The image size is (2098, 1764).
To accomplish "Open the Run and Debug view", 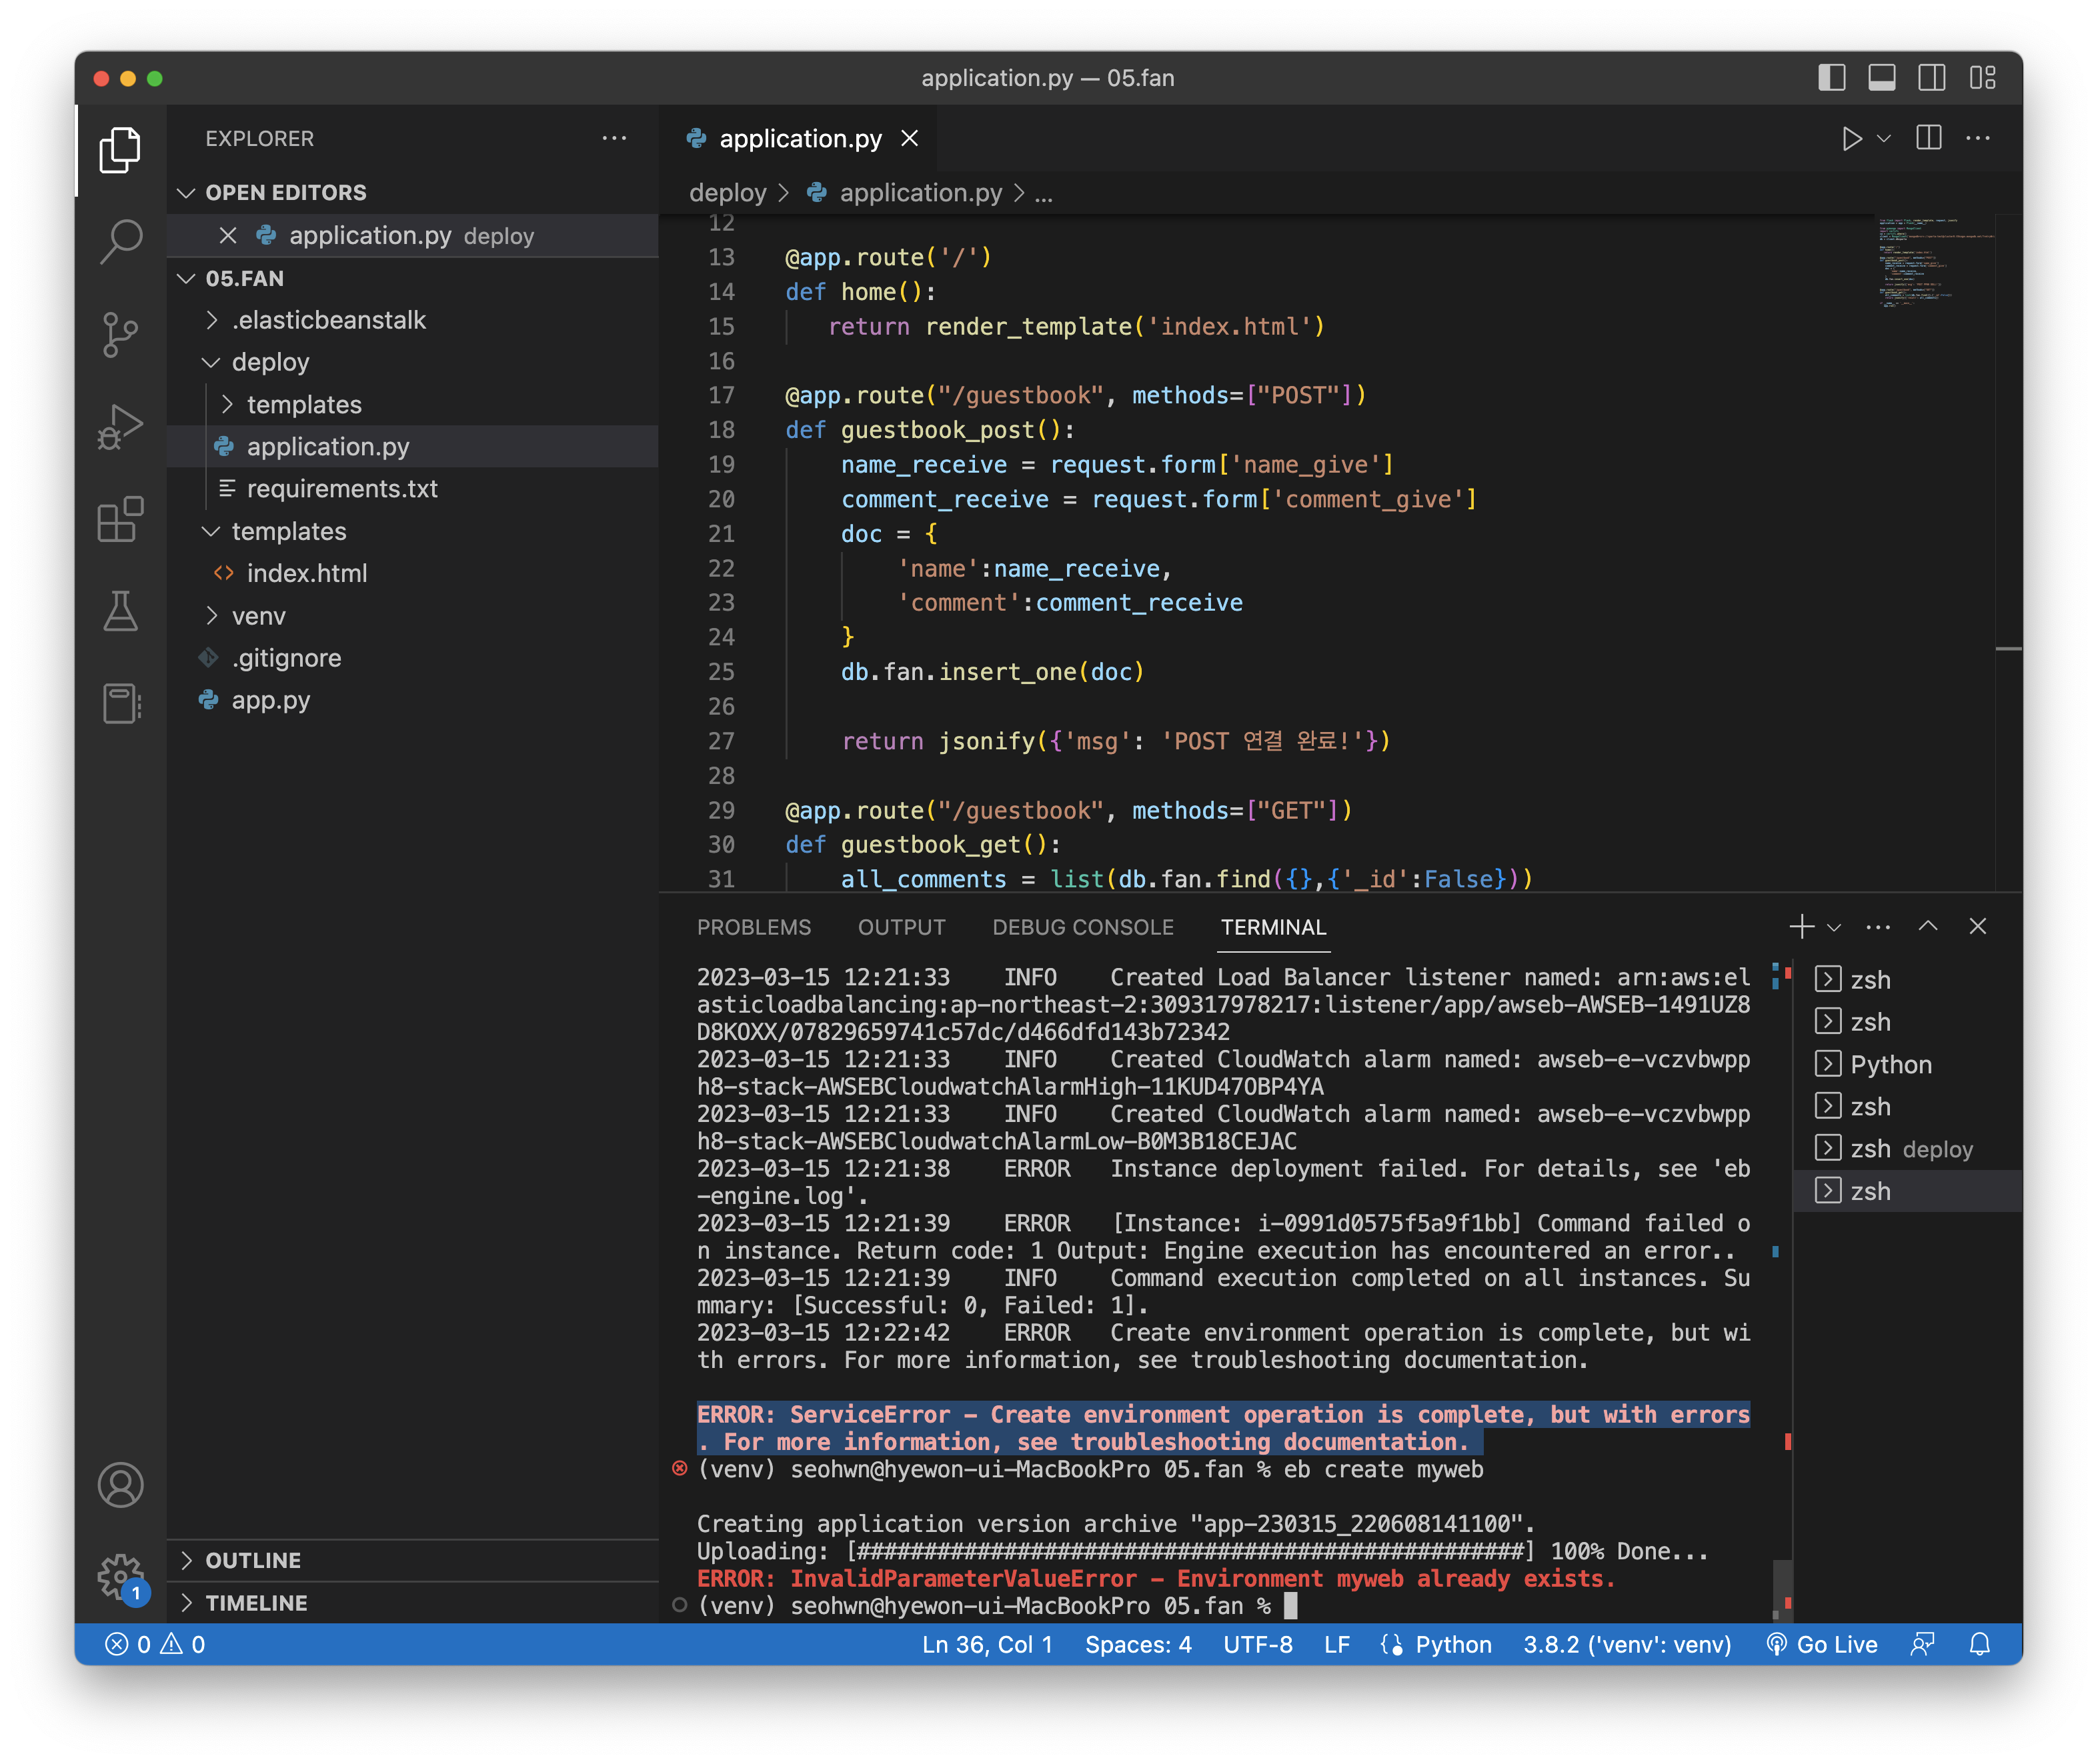I will pos(120,427).
